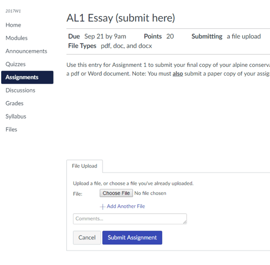This screenshot has width=270, height=265.
Task: Click the Submit Assignment button
Action: 132,238
